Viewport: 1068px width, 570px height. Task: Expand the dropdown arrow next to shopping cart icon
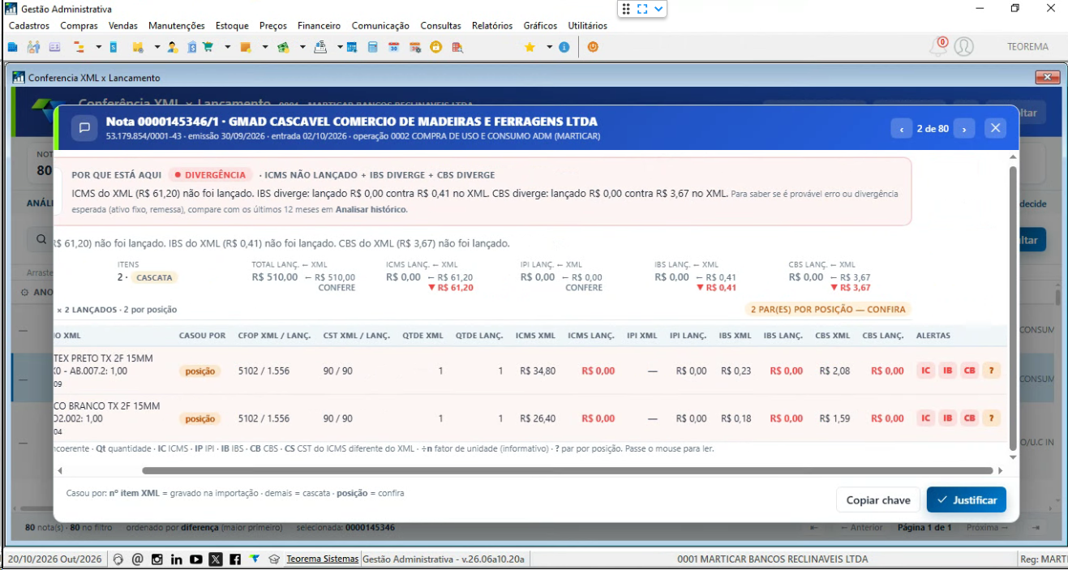coord(228,47)
